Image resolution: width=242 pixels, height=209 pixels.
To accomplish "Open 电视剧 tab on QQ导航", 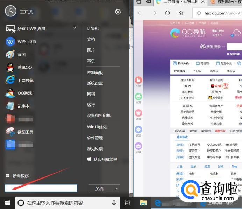I will point(202,63).
